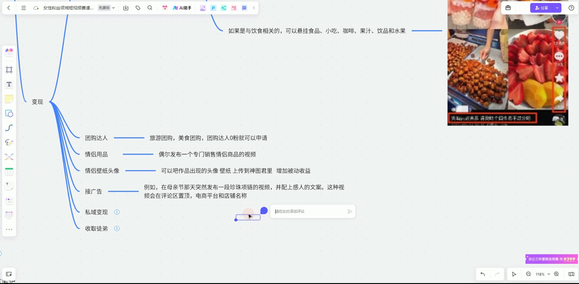The width and height of the screenshot is (579, 284).
Task: Open the hamburger menu in the top bar
Action: [23, 8]
